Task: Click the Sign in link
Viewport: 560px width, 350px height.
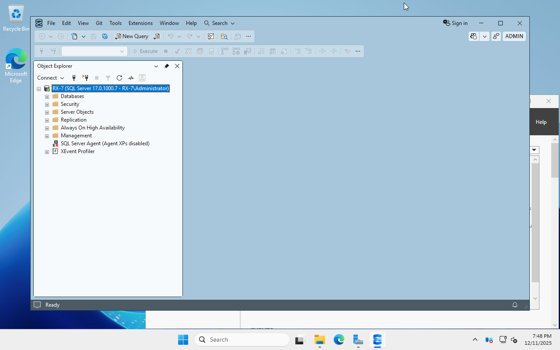Action: 459,23
